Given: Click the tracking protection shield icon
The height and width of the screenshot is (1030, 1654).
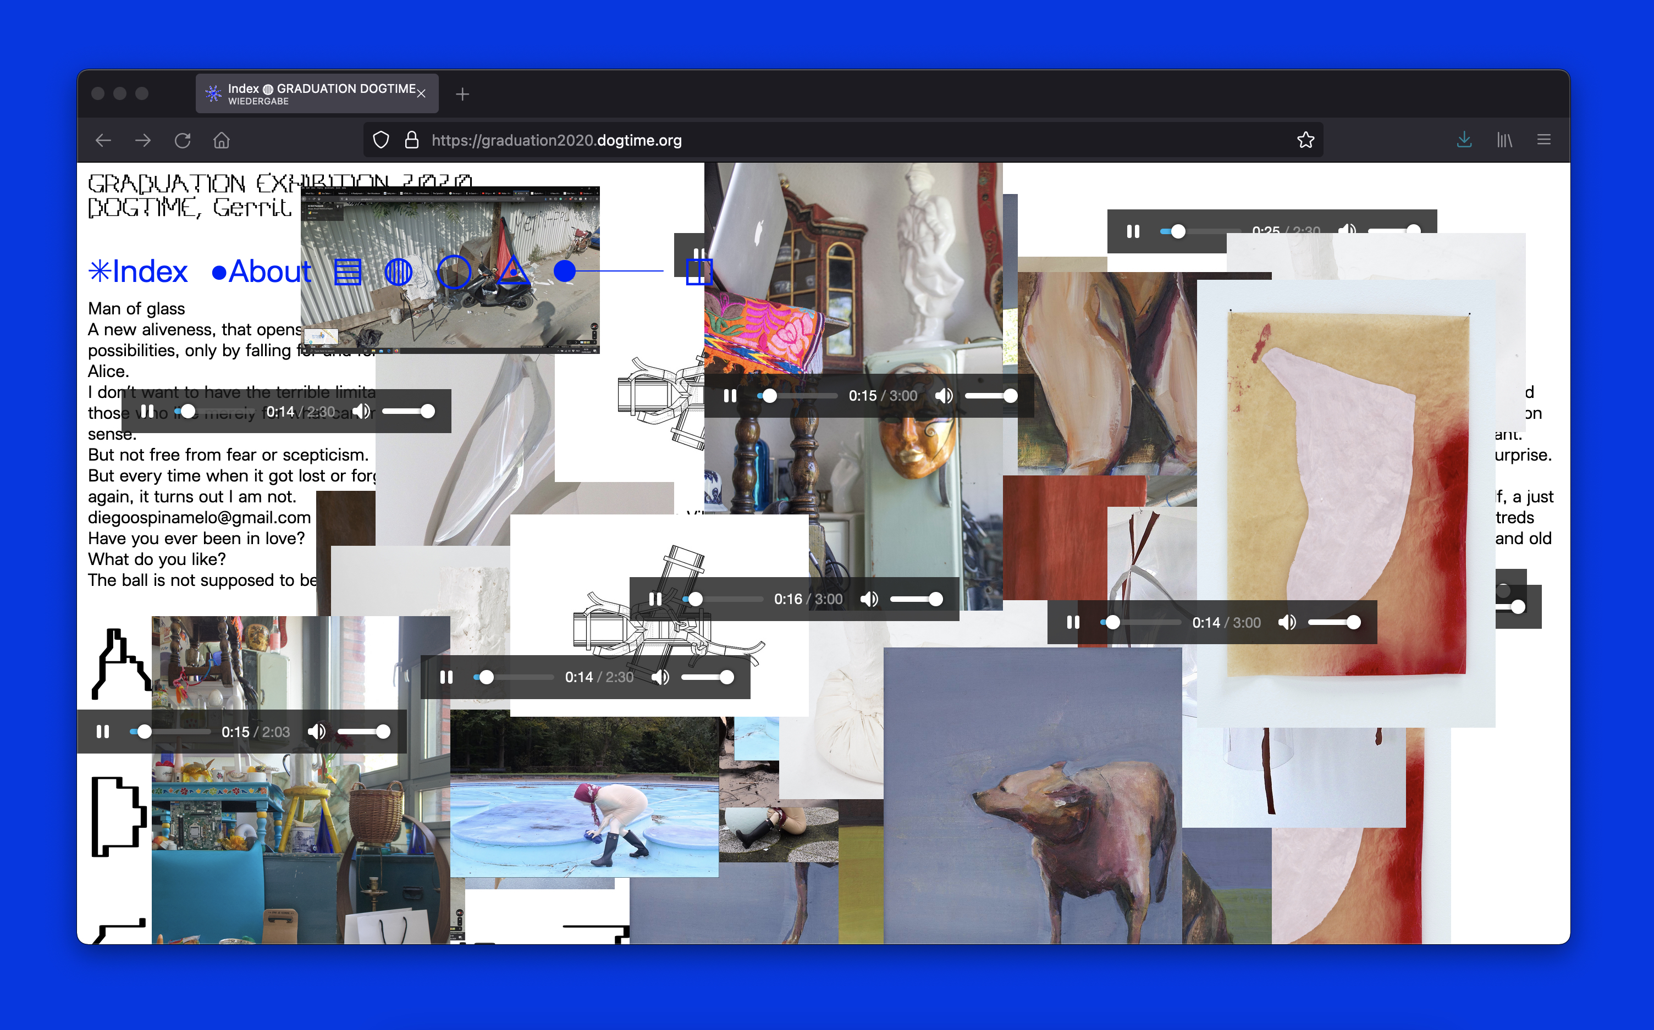Looking at the screenshot, I should 381,140.
